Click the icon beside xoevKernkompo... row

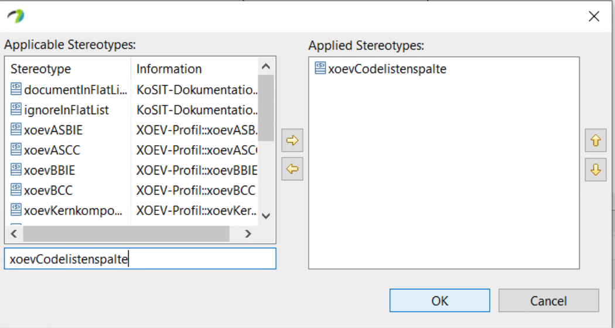(x=16, y=210)
